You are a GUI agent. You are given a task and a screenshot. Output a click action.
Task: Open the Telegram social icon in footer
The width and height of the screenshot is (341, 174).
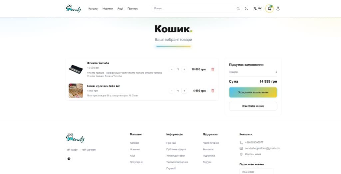pyautogui.click(x=69, y=159)
